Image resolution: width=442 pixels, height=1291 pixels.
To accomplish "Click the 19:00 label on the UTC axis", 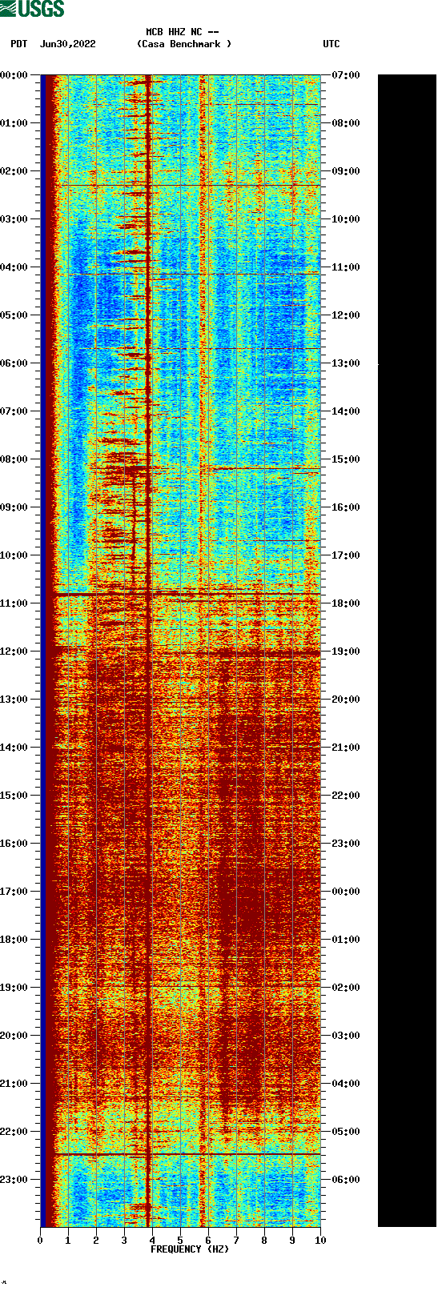I will (346, 652).
